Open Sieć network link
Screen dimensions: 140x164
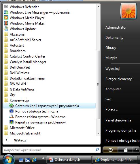[x=108, y=99]
